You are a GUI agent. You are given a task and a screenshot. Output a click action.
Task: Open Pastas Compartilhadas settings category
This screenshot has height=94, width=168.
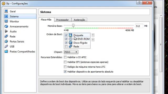[x=20, y=51]
